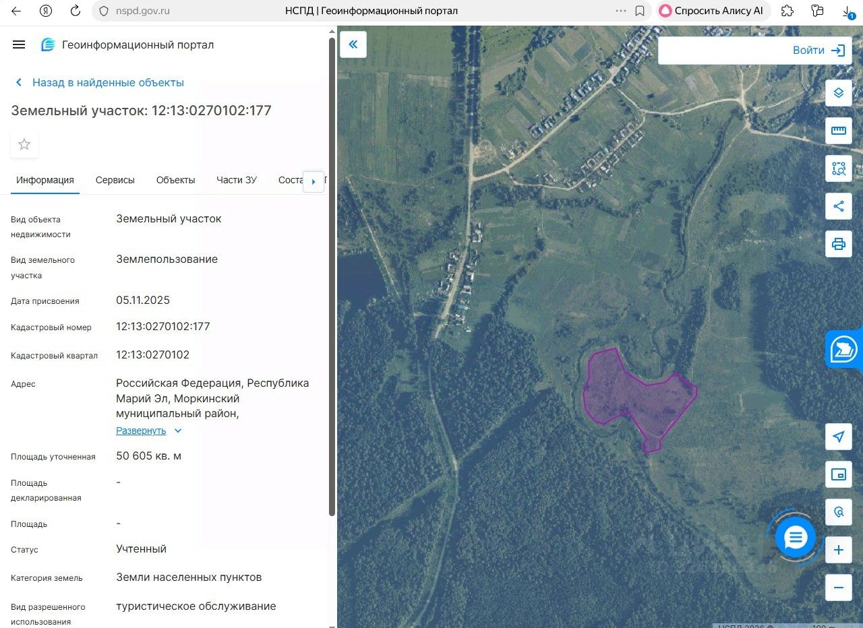Select туристическое обслуживание usage value
The width and height of the screenshot is (863, 628).
[196, 606]
